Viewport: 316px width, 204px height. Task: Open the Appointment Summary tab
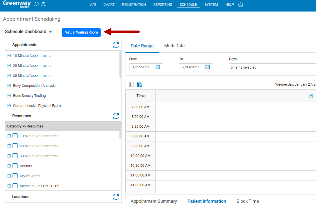(x=154, y=201)
